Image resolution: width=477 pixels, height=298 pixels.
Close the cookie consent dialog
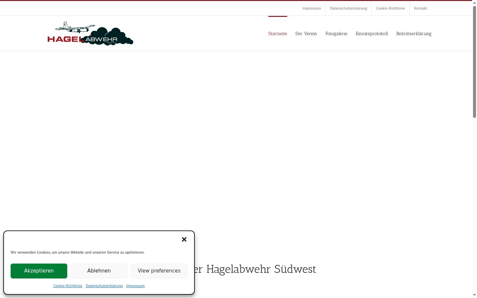click(x=184, y=239)
